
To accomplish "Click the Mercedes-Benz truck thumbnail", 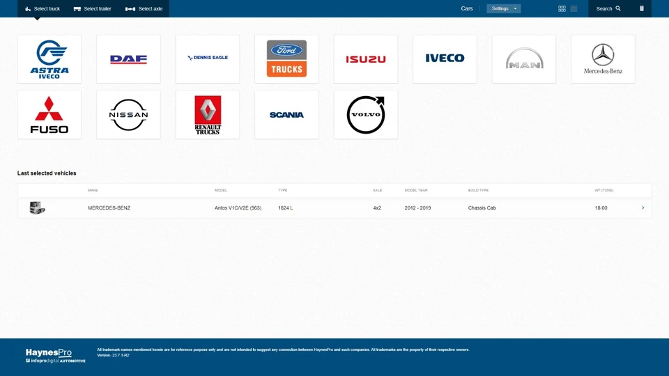I will click(x=37, y=207).
